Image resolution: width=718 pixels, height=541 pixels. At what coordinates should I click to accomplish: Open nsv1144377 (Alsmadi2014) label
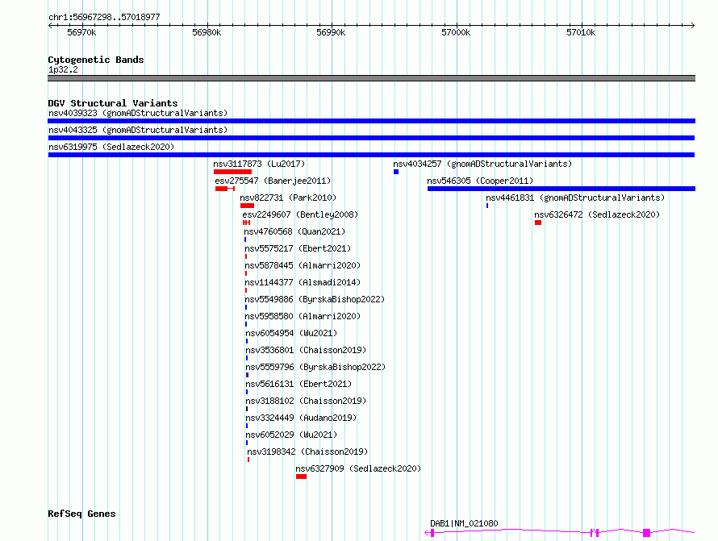pos(303,282)
